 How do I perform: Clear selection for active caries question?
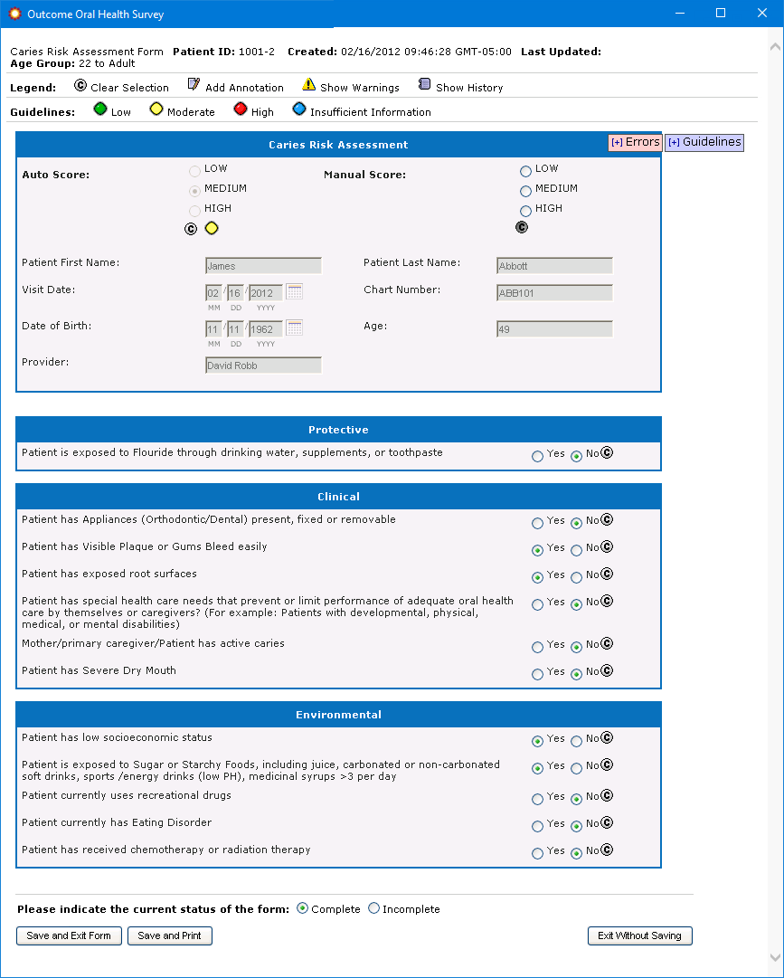(607, 643)
